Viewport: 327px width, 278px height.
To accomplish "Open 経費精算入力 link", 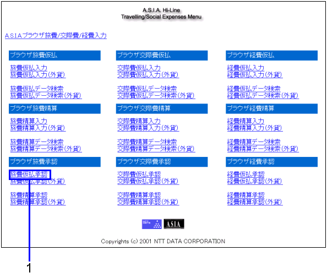I will (246, 121).
